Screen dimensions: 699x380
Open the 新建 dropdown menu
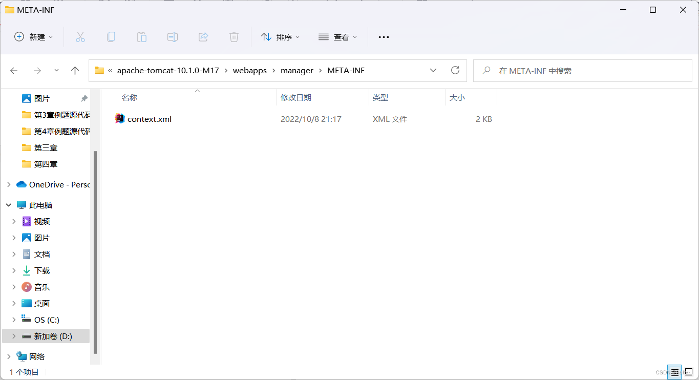point(34,37)
